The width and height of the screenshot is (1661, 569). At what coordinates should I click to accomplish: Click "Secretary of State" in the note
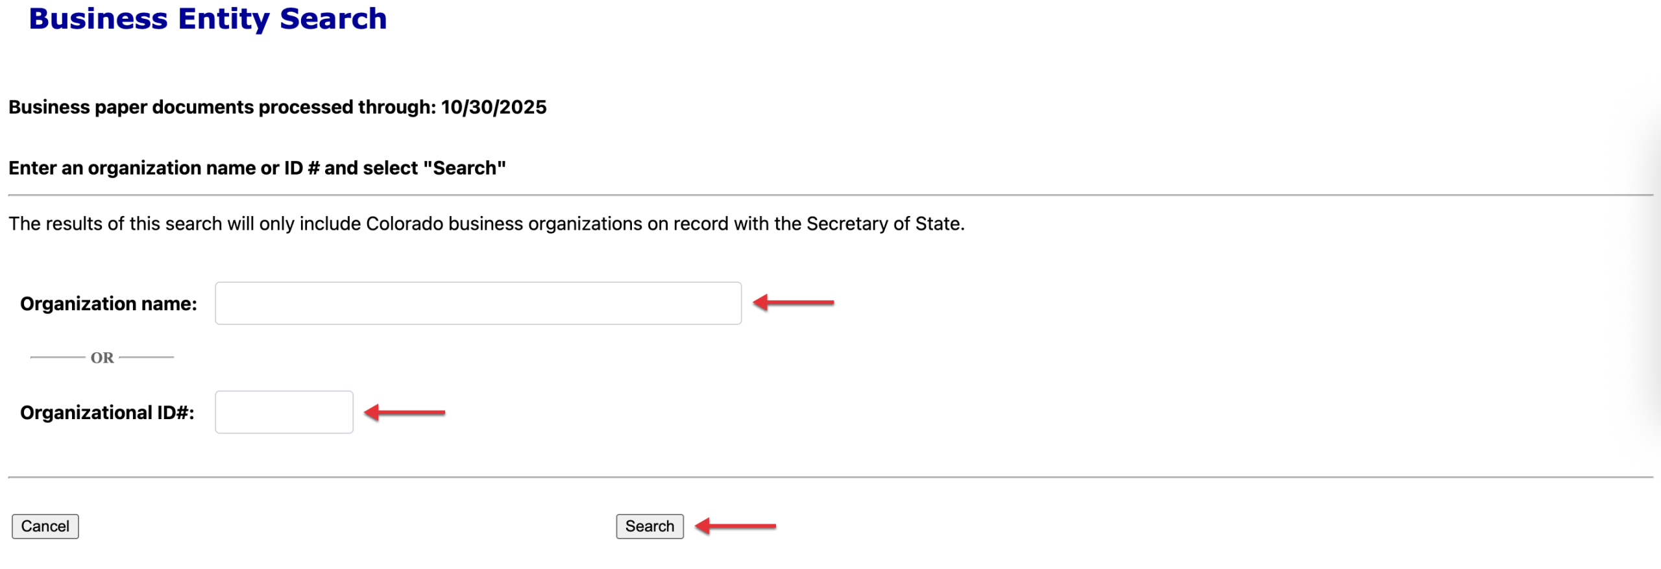coord(884,224)
